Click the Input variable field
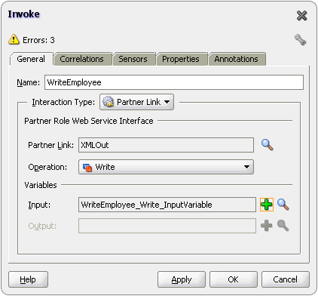 [167, 205]
